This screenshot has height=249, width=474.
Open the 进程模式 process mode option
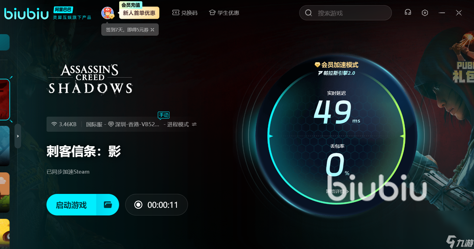coord(178,124)
